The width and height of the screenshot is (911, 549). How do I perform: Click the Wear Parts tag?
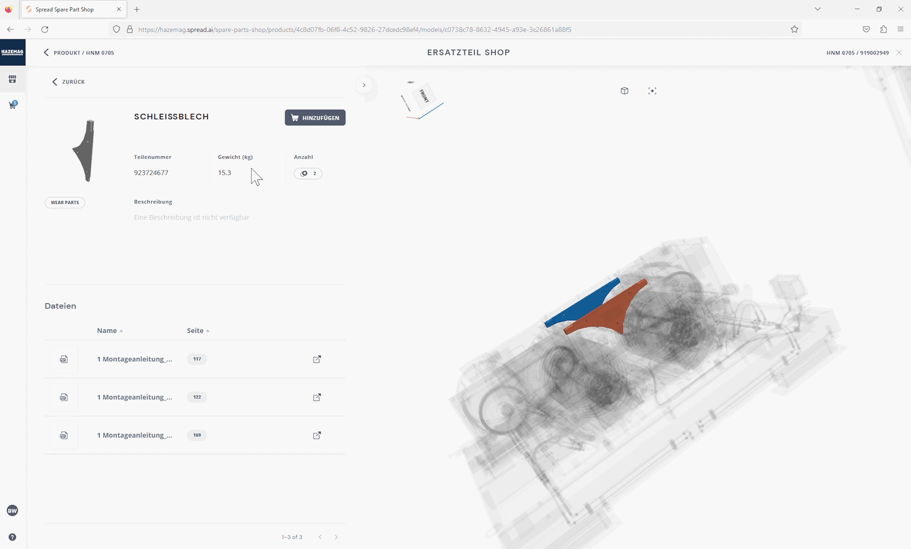(x=65, y=203)
